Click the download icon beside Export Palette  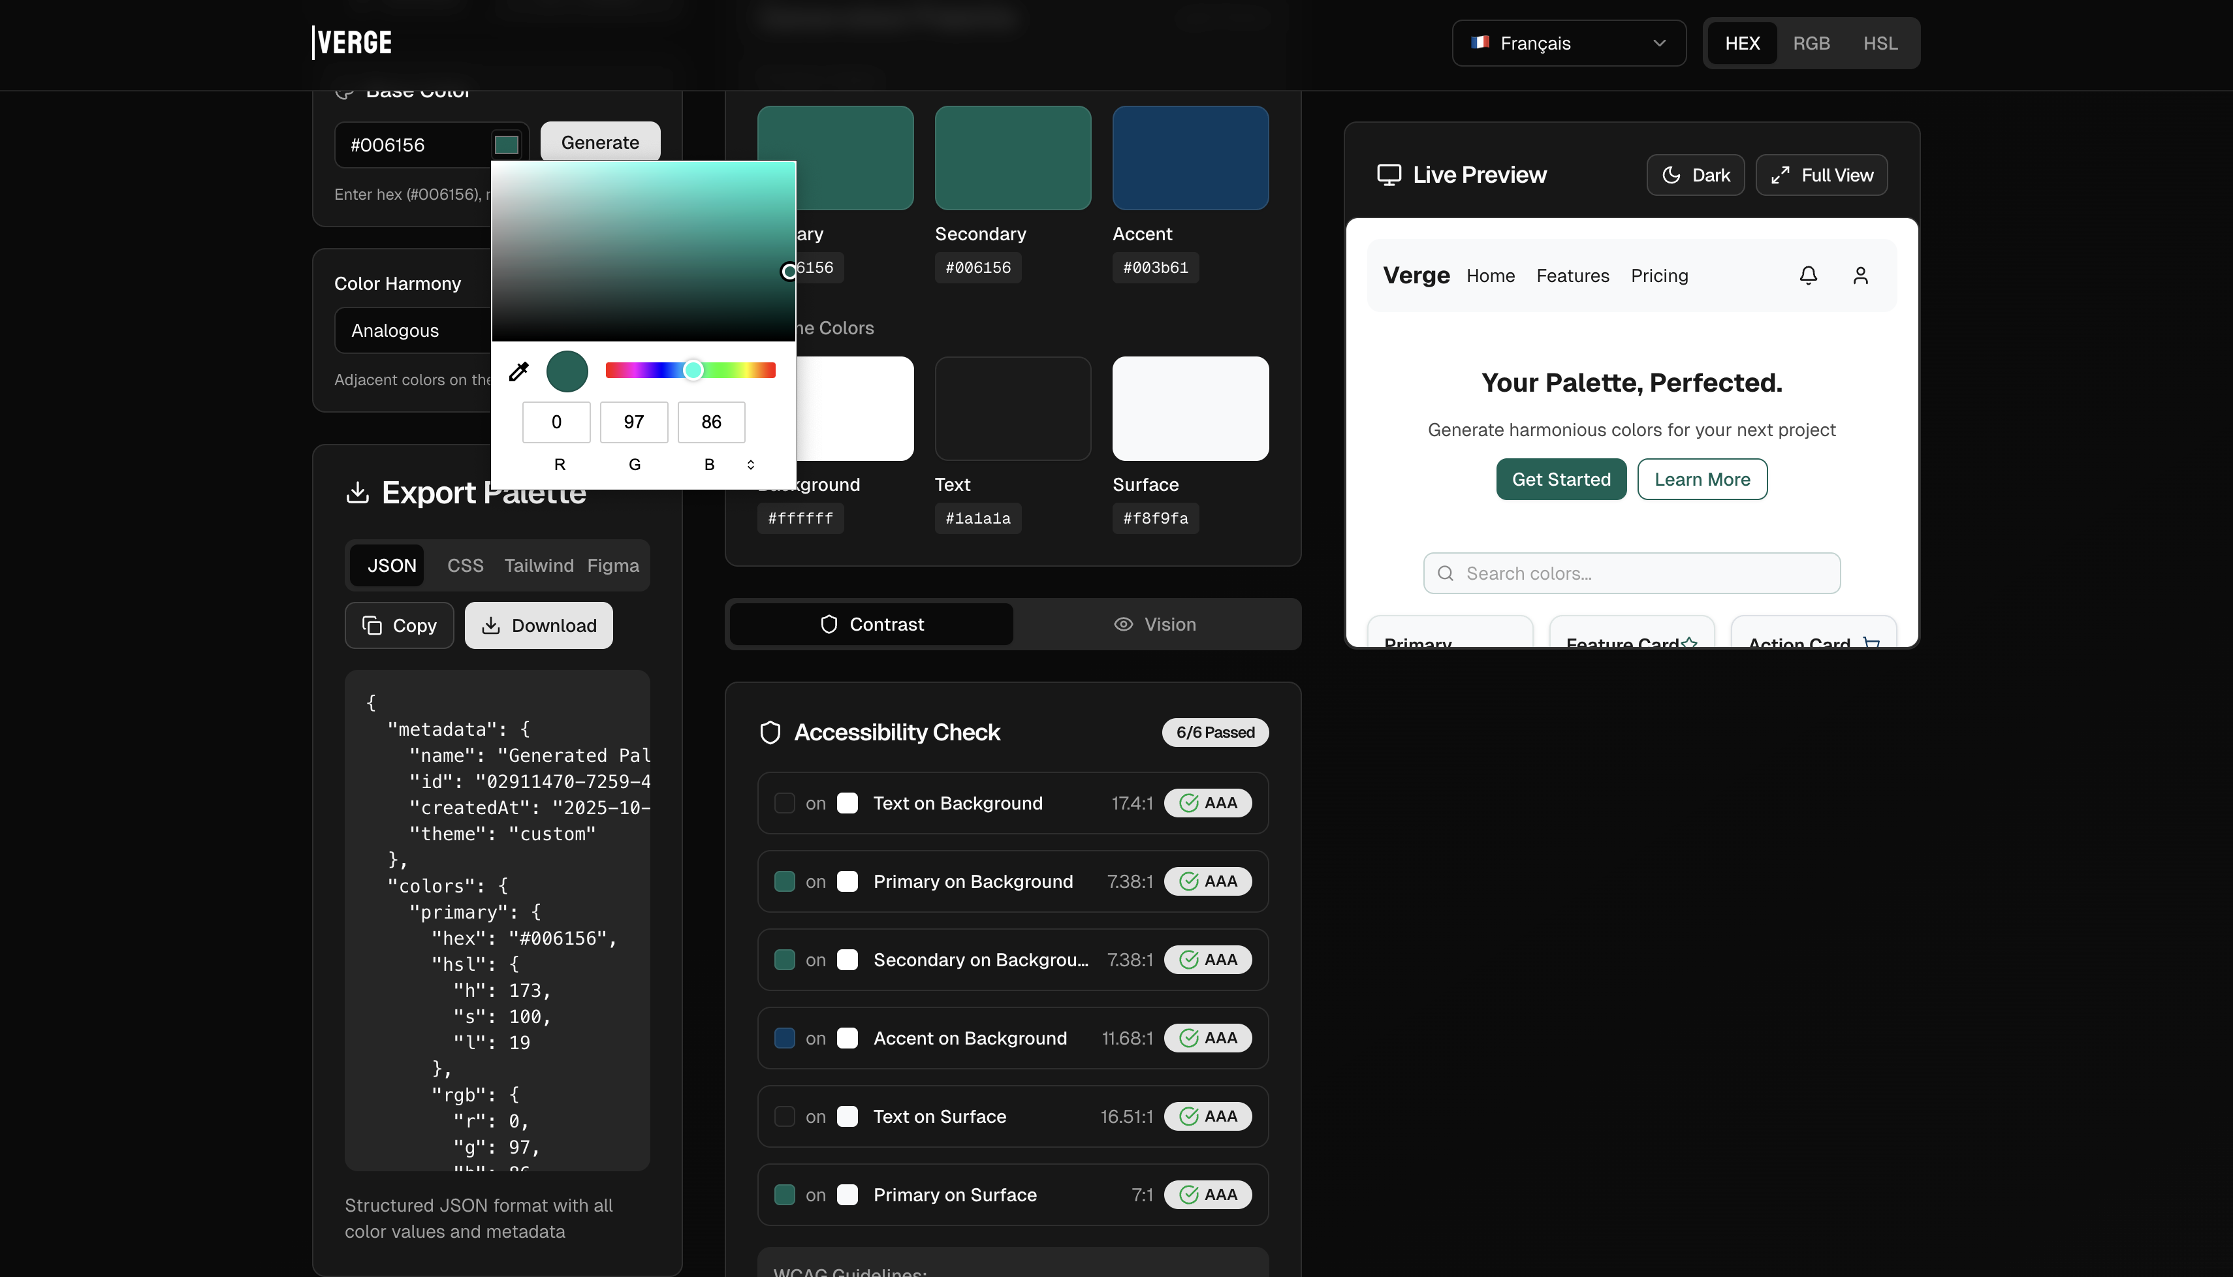357,493
